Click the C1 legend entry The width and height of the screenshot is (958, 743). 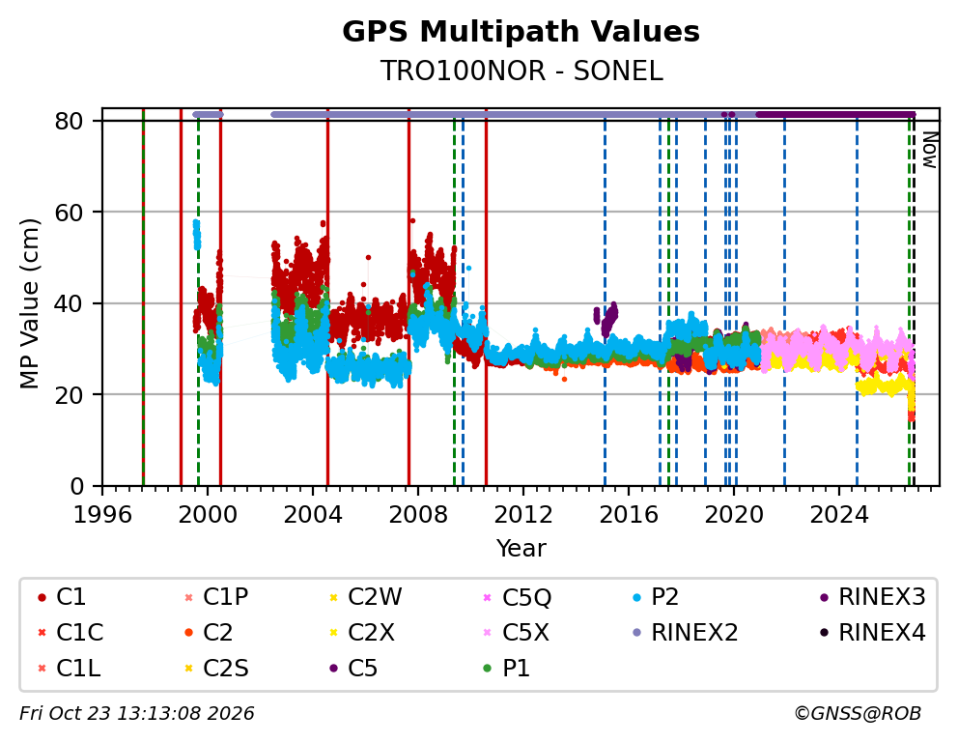(62, 597)
